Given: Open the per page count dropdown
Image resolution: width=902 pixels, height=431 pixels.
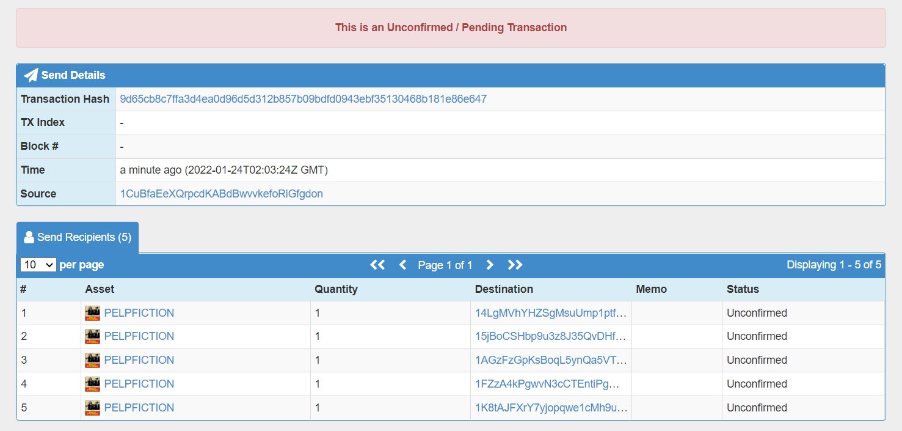Looking at the screenshot, I should [x=38, y=265].
